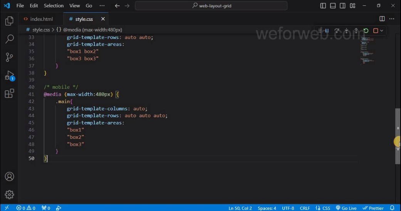Screen dimensions: 401x211
Task: Open the title bar overflow menu (…)
Action: click(102, 6)
